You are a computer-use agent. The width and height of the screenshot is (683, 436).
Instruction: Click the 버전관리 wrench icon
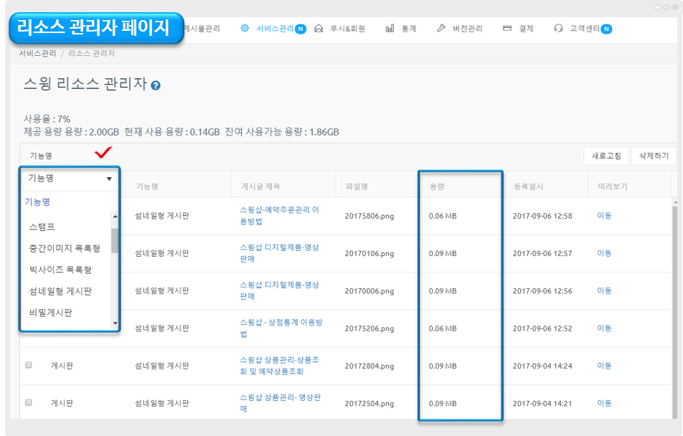(440, 29)
